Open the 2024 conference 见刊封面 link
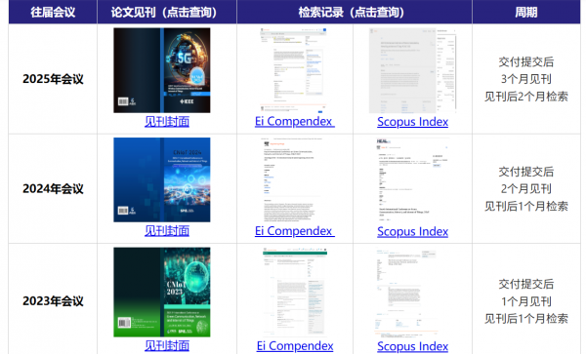Screen dimensions: 586x354 [x=167, y=231]
